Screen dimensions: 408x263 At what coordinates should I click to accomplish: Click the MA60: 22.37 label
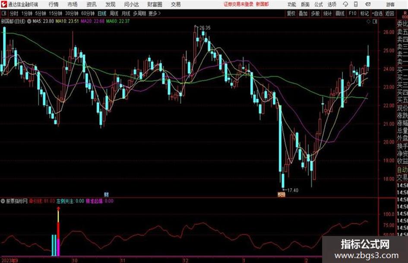click(x=117, y=21)
